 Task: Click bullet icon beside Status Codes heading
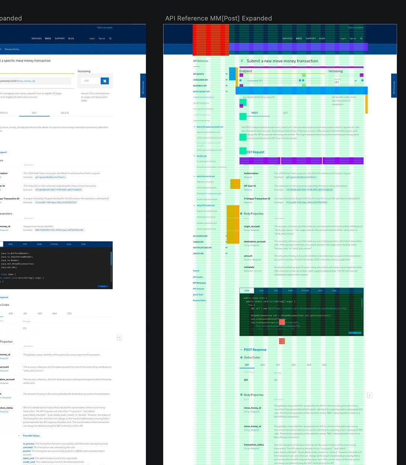[241, 357]
